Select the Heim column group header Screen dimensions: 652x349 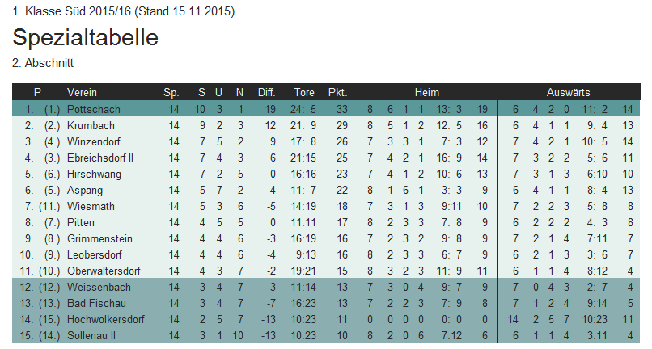click(426, 92)
